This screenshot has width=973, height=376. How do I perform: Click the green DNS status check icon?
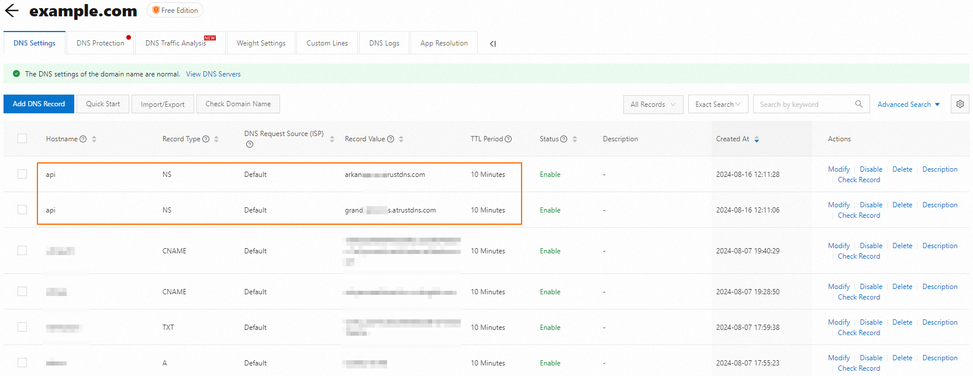[x=16, y=74]
